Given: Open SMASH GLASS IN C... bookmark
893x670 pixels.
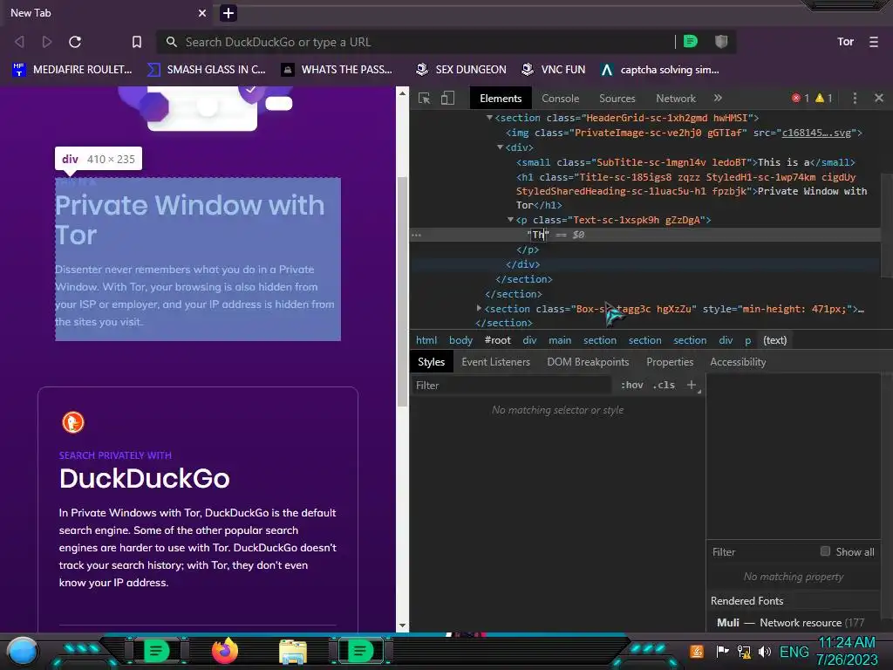Looking at the screenshot, I should click(x=206, y=70).
